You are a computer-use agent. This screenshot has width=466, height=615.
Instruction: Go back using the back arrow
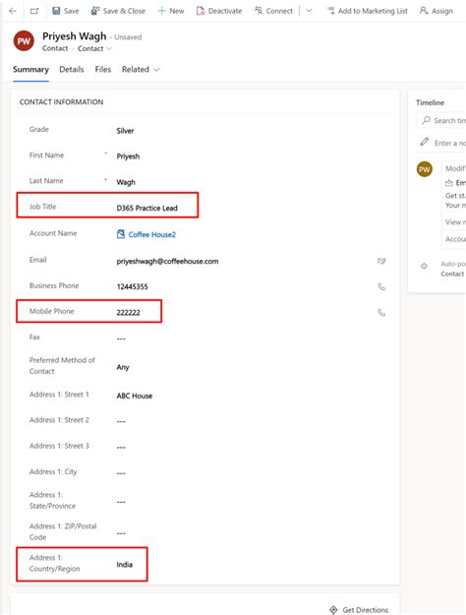pos(13,11)
